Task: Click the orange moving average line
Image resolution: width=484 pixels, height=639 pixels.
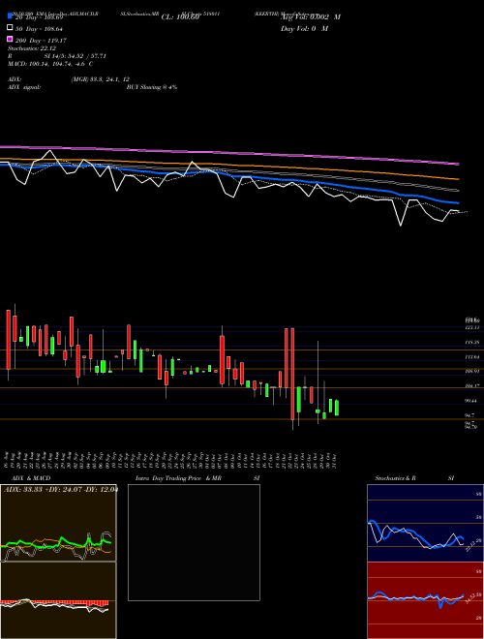Action: pos(229,165)
